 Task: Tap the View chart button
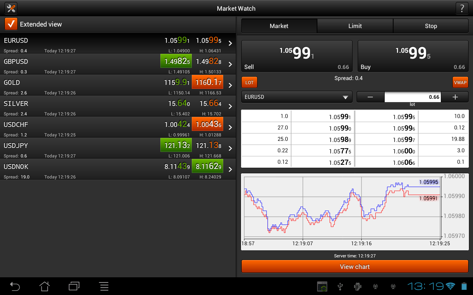coord(355,267)
